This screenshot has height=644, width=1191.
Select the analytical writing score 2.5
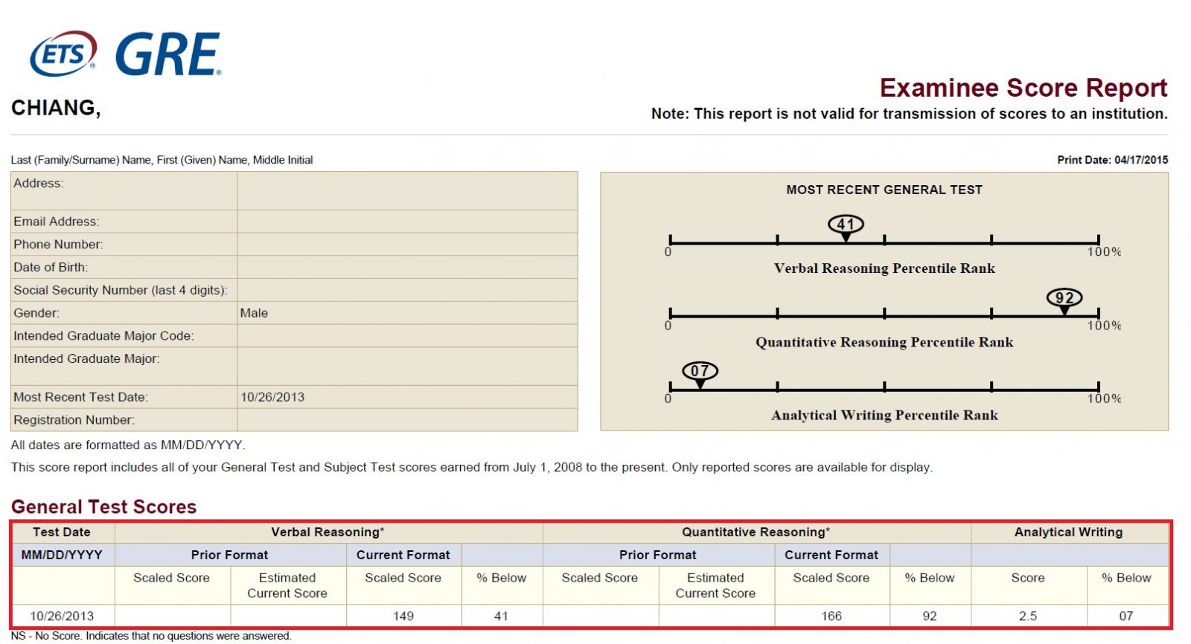(1028, 616)
